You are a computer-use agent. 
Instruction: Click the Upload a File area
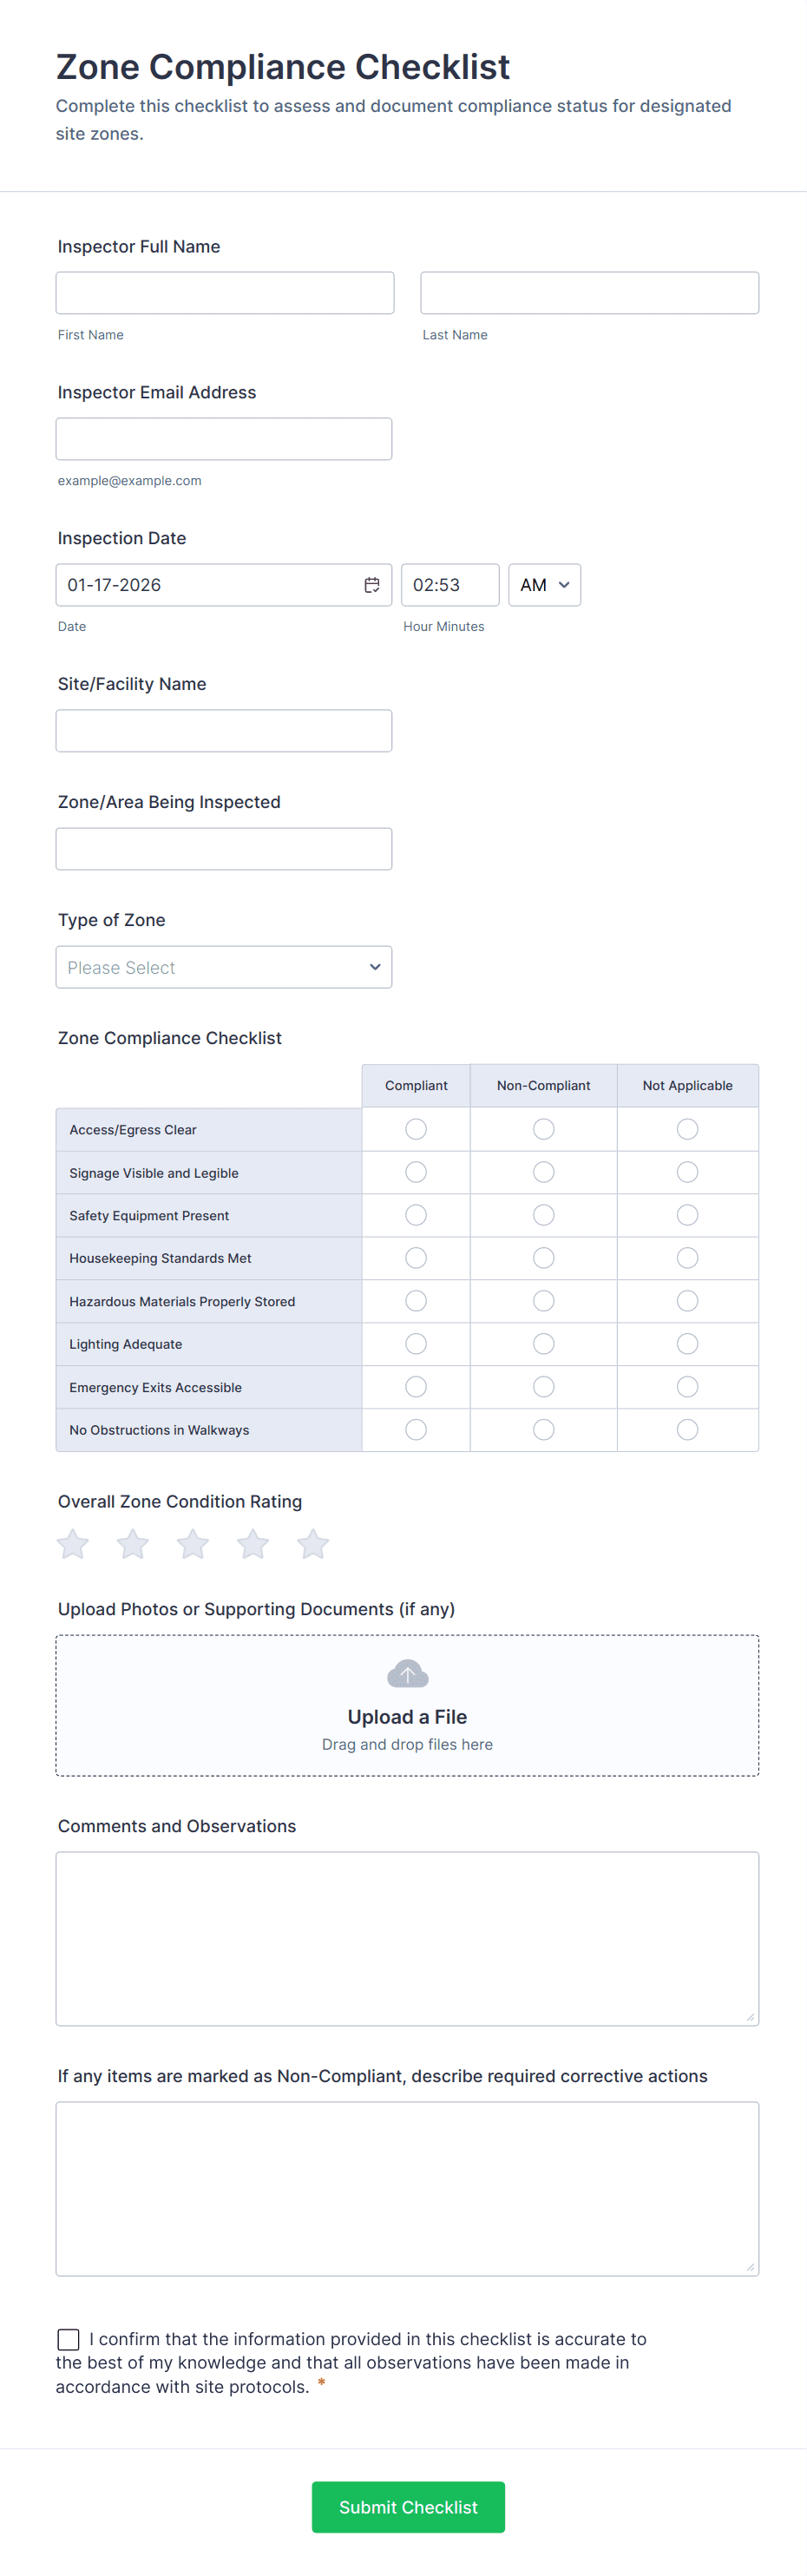(x=407, y=1716)
